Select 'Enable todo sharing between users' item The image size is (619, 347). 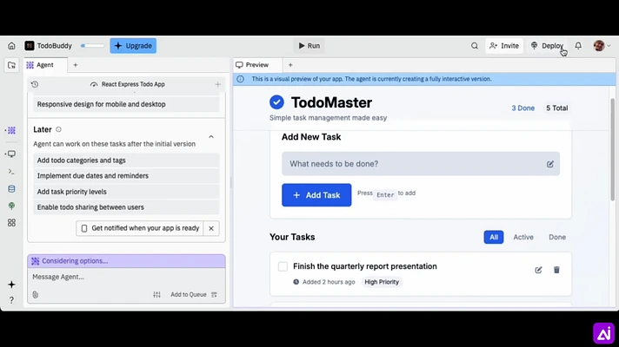tap(126, 207)
